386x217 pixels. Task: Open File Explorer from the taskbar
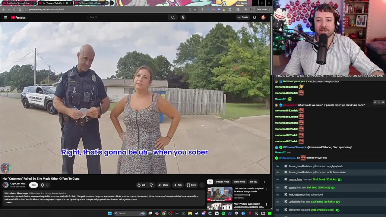pos(190,213)
